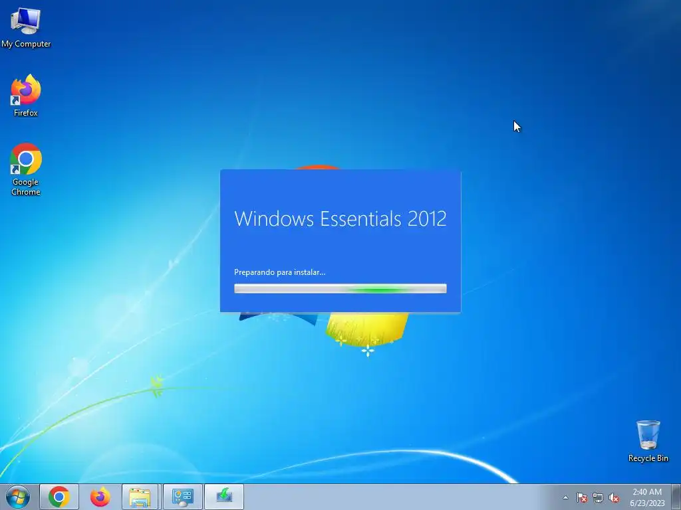
Task: Open the Windows Start menu orb
Action: [x=18, y=497]
